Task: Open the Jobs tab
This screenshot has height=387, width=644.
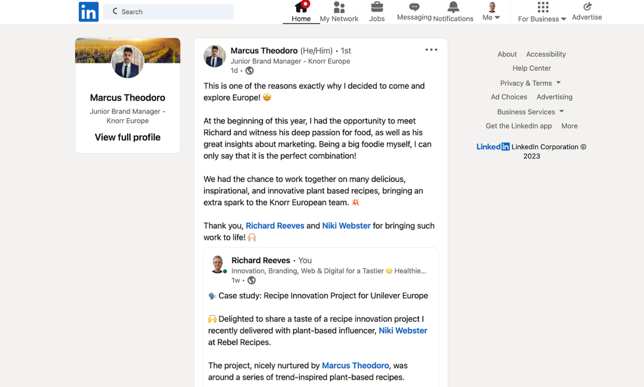Action: (x=377, y=12)
